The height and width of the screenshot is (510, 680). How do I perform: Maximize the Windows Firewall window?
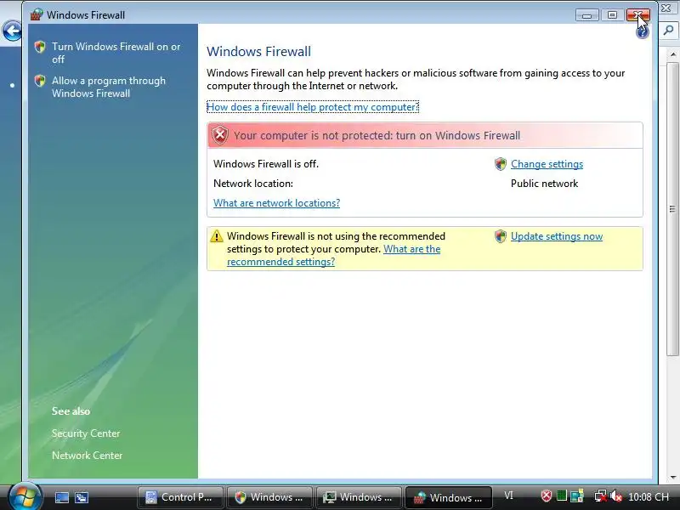tap(612, 15)
